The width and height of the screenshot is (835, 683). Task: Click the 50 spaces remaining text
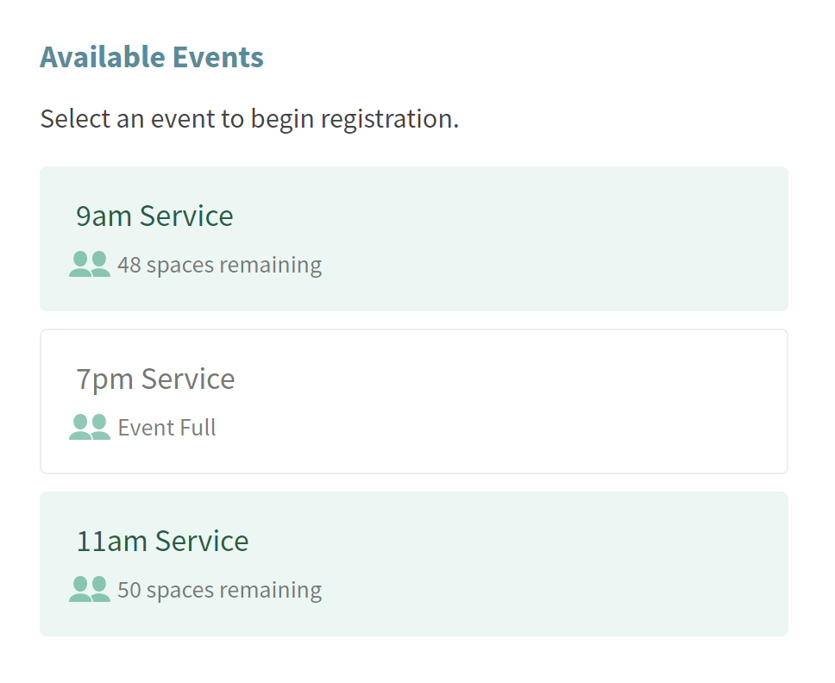(x=219, y=590)
